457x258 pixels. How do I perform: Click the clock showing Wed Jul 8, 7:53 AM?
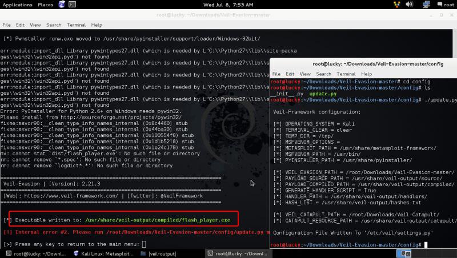click(x=228, y=5)
